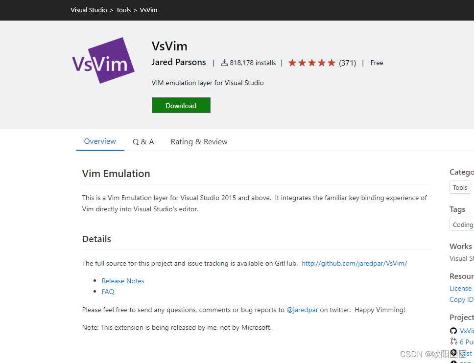Open @jaredpar twitter link
This screenshot has width=474, height=363.
click(302, 310)
